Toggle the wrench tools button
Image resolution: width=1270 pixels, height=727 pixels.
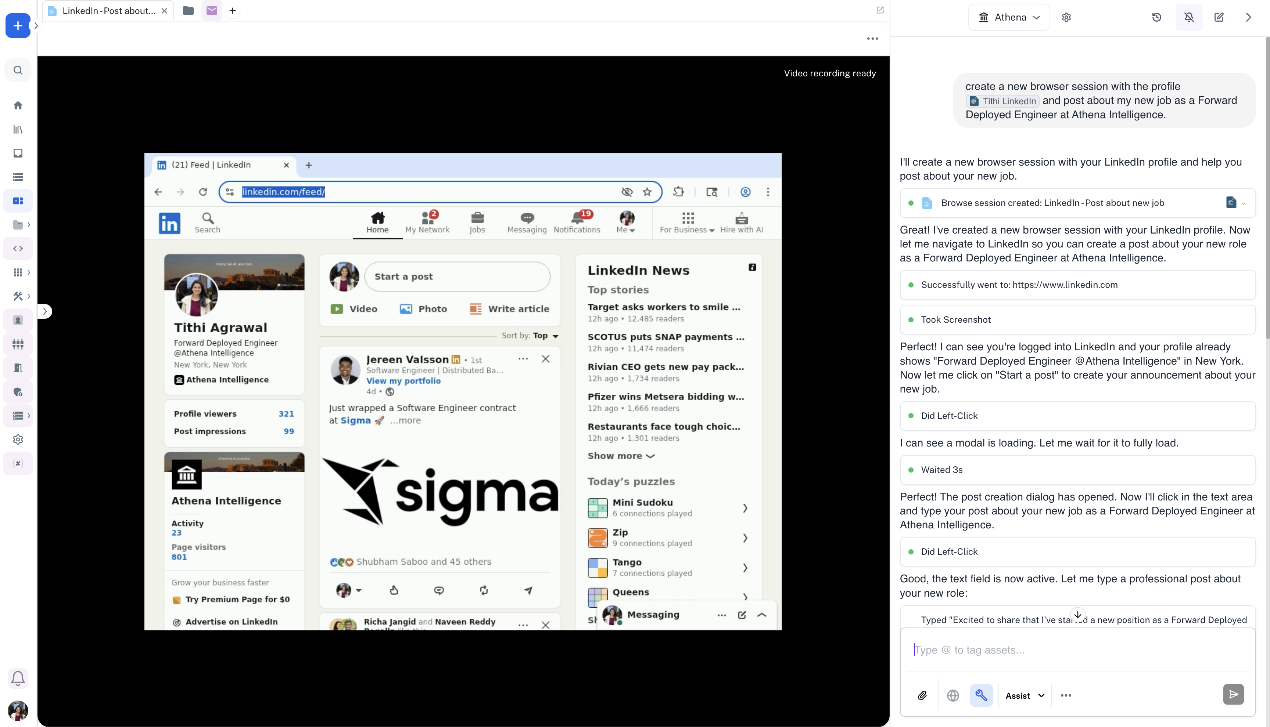pyautogui.click(x=981, y=695)
